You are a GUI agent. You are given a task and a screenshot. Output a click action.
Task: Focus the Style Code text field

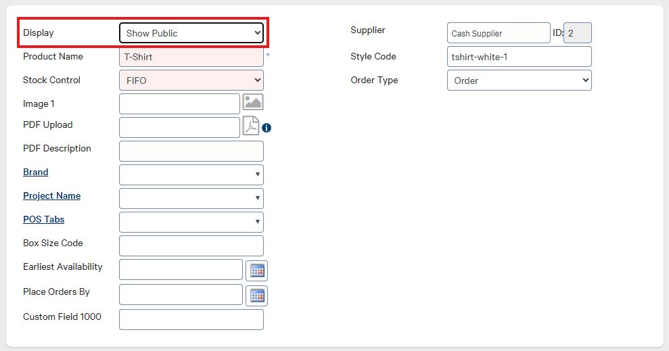coord(519,57)
